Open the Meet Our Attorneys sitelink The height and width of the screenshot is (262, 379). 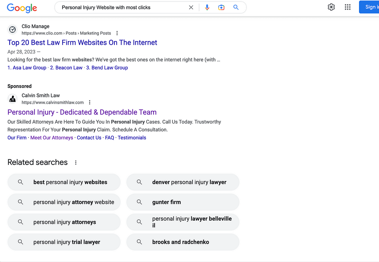point(52,137)
